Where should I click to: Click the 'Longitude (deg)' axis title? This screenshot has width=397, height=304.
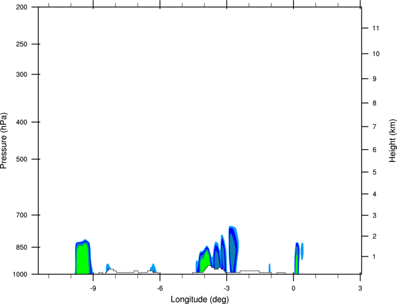200,299
